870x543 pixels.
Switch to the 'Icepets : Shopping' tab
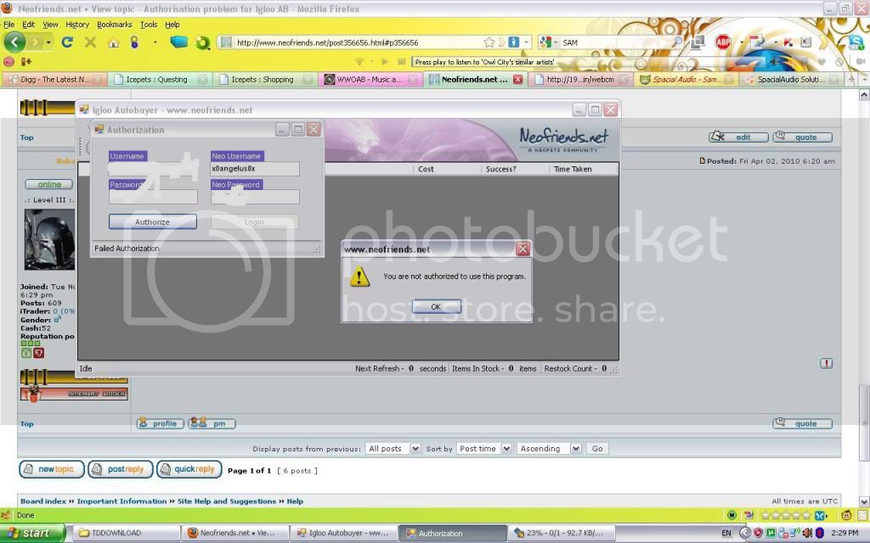pyautogui.click(x=263, y=80)
